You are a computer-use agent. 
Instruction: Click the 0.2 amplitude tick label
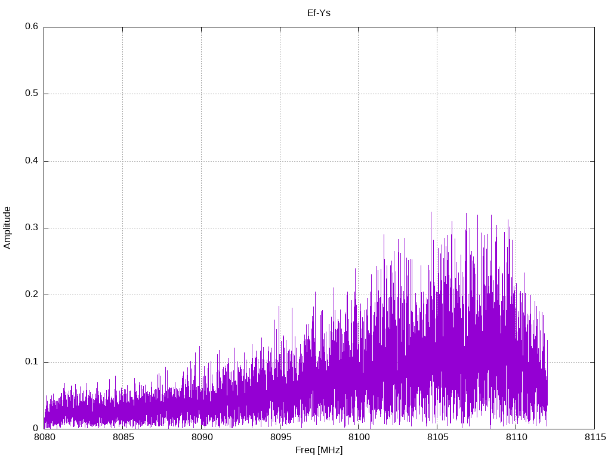(x=32, y=295)
